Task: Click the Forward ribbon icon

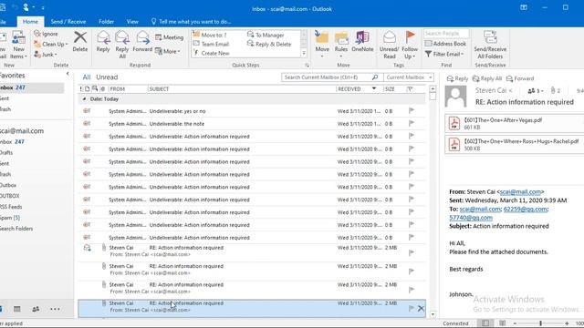Action: (142, 41)
